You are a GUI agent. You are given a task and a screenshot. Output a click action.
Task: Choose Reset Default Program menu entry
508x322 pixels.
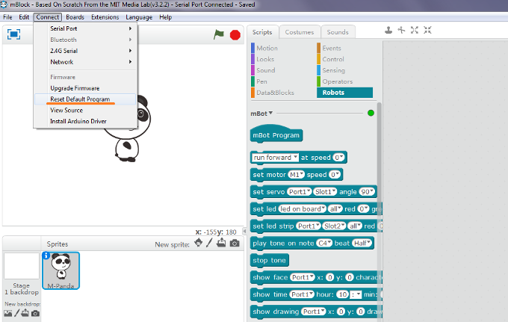coord(85,99)
